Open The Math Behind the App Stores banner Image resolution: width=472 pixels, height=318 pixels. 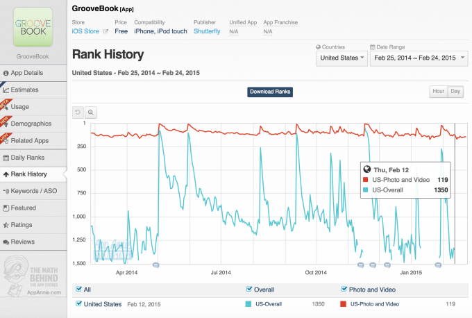(33, 276)
